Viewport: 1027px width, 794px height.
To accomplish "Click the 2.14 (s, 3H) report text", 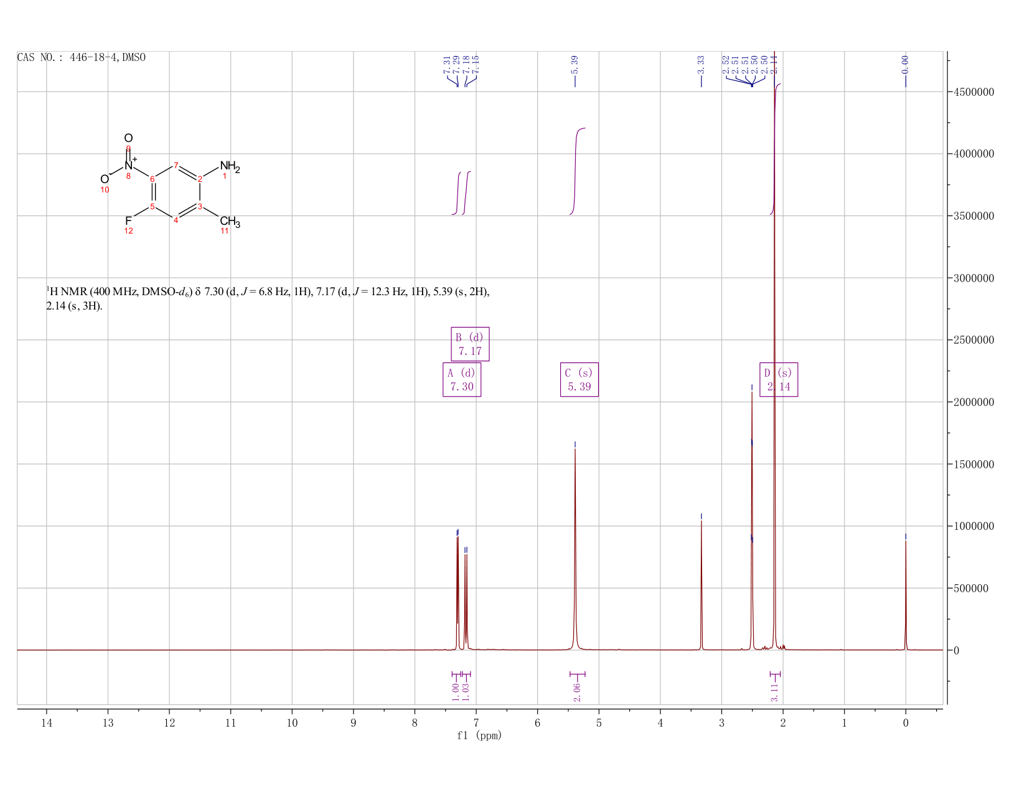I will point(74,306).
